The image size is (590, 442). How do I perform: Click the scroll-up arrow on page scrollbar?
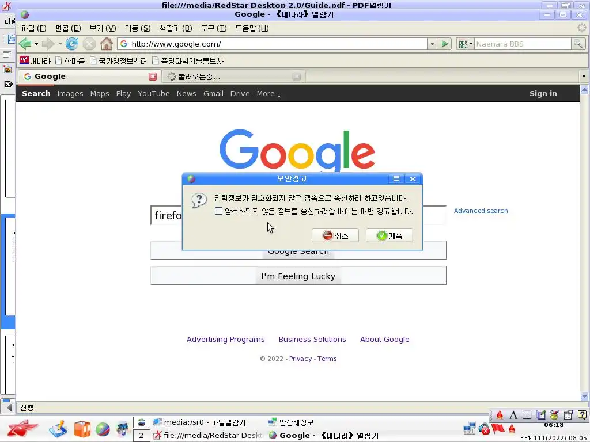point(584,90)
